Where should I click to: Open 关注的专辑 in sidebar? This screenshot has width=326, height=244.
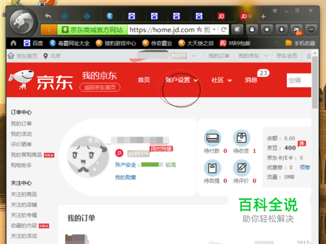coord(24,215)
